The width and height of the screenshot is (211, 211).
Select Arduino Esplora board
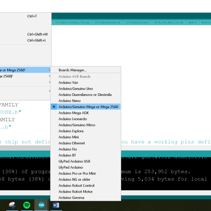tap(85, 131)
